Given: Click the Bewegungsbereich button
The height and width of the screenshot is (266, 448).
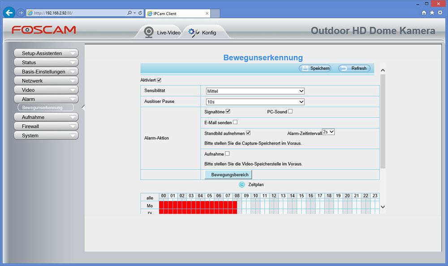Looking at the screenshot, I should (x=228, y=174).
